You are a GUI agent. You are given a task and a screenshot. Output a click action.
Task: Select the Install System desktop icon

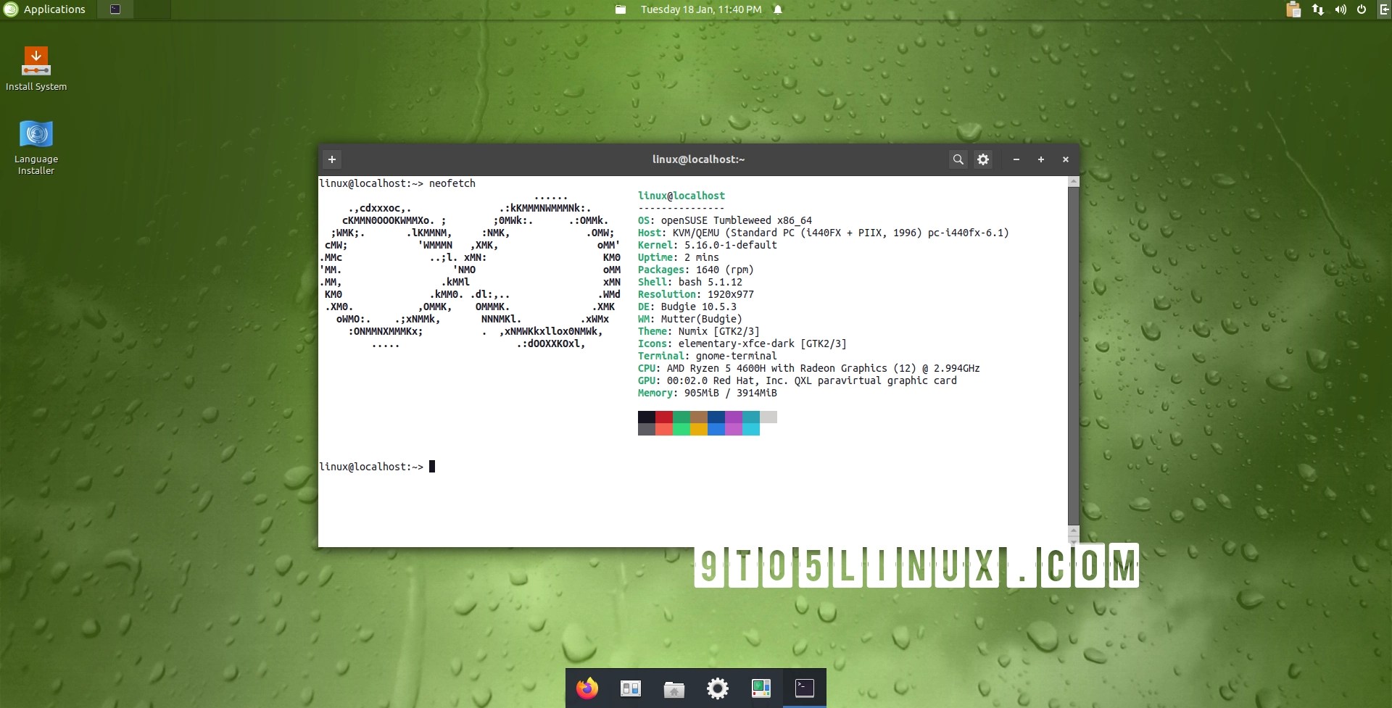coord(36,70)
